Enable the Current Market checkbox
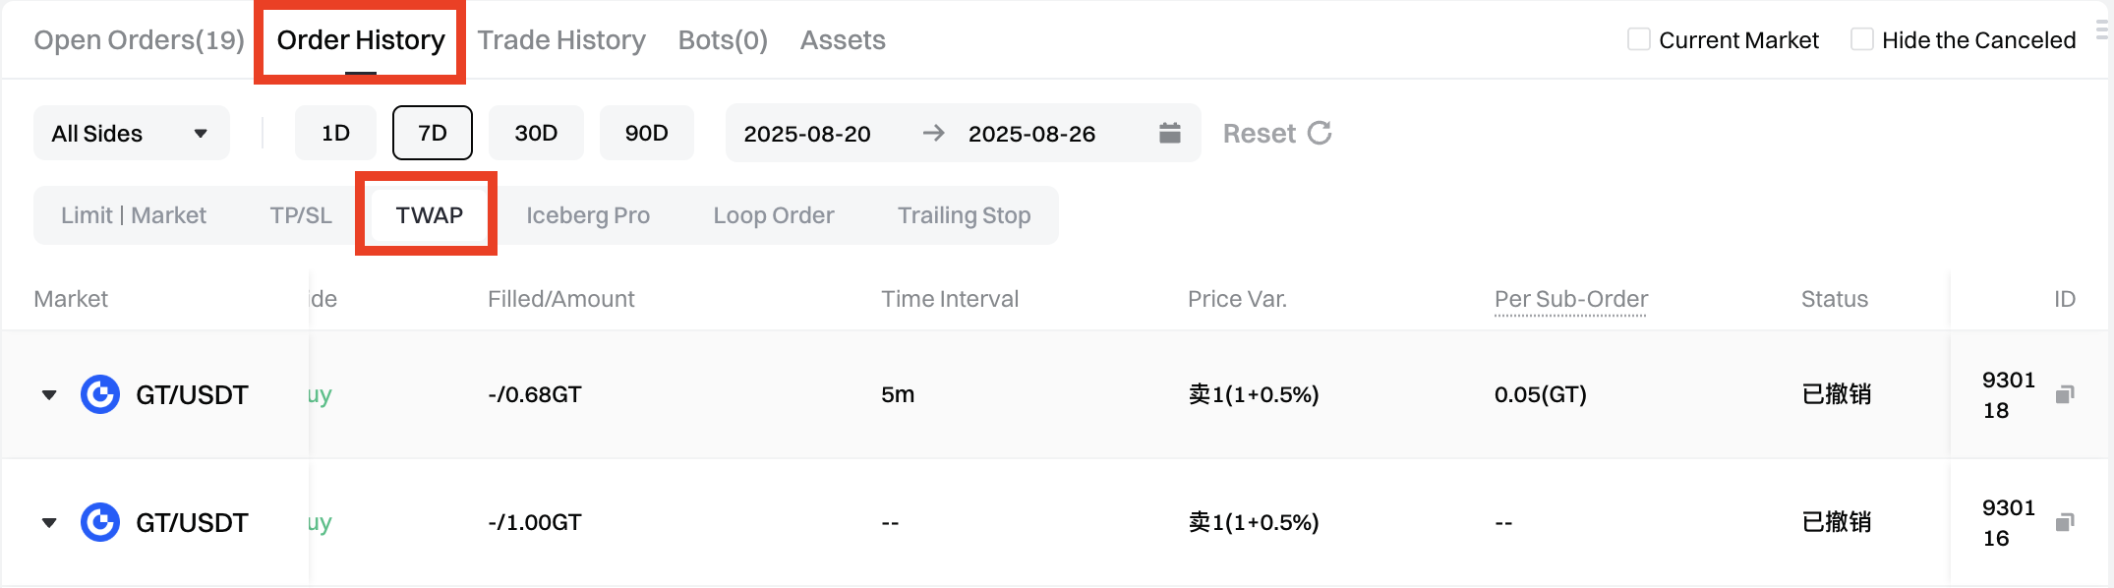The image size is (2114, 588). pos(1639,39)
